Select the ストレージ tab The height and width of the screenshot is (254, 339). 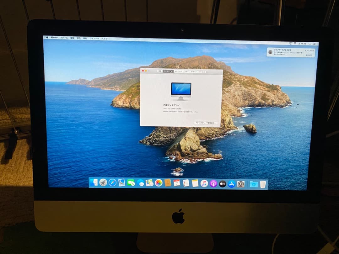[178, 71]
